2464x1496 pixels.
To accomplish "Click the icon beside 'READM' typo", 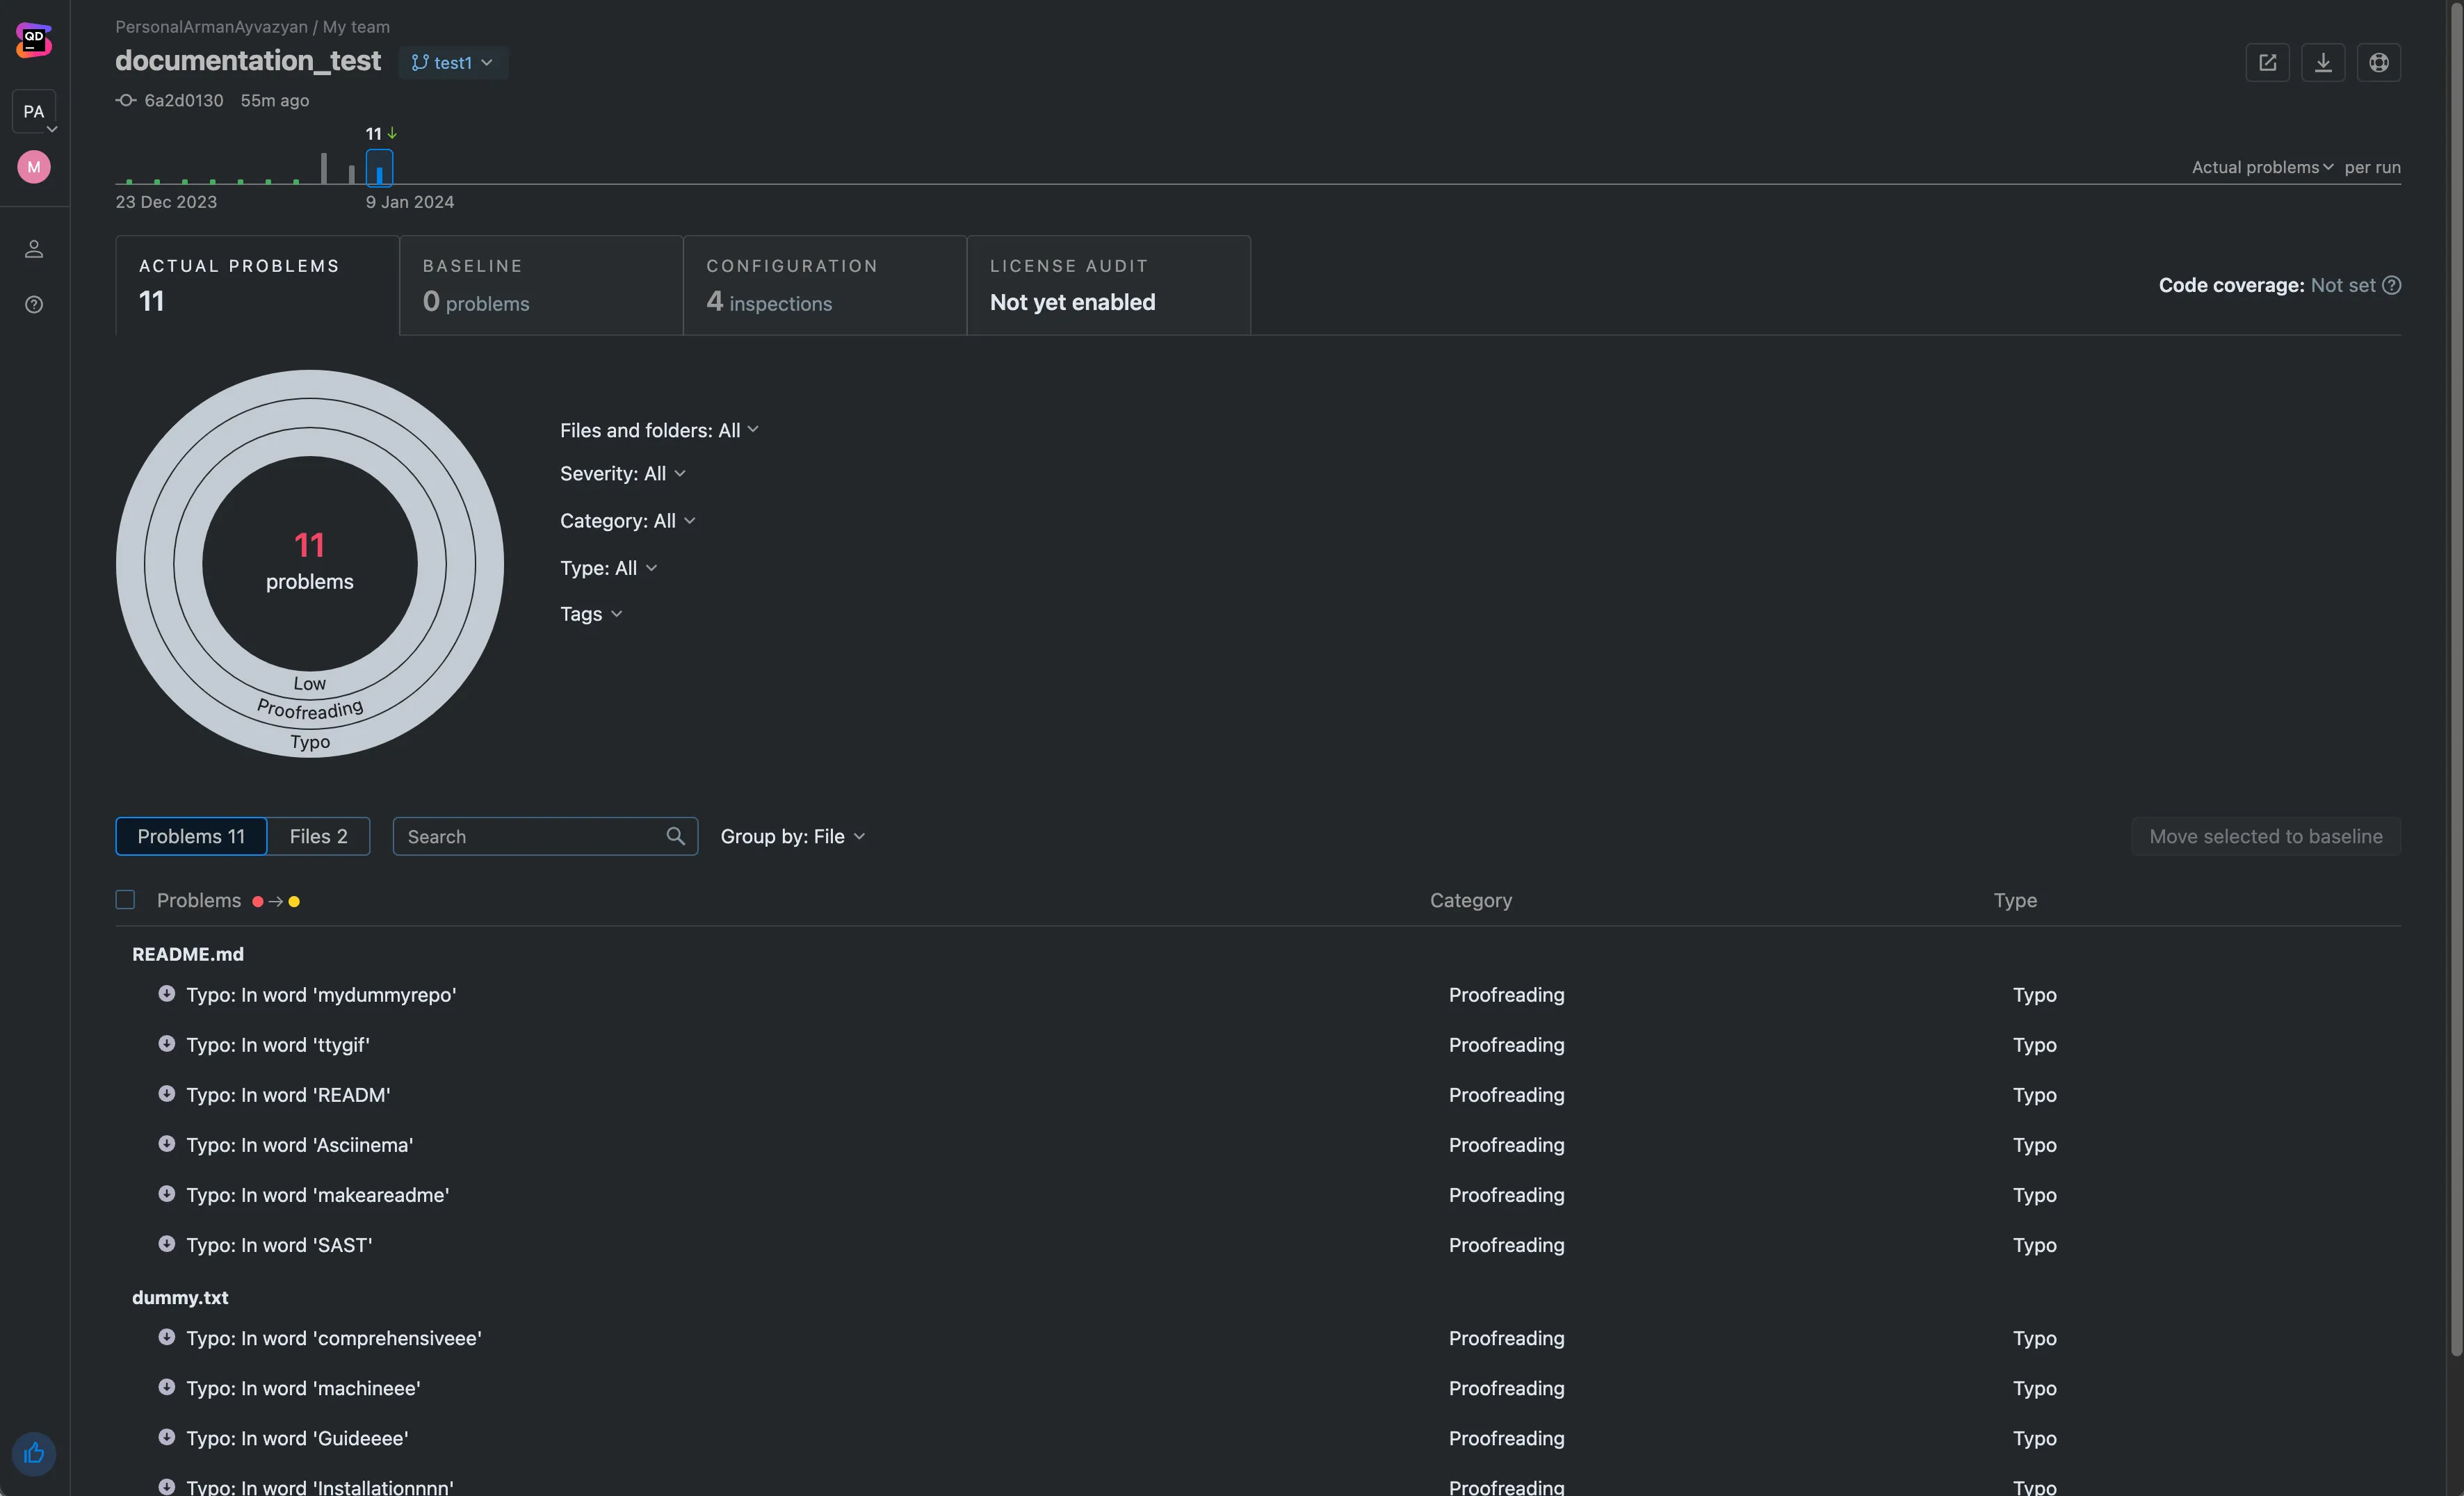I will 167,1094.
